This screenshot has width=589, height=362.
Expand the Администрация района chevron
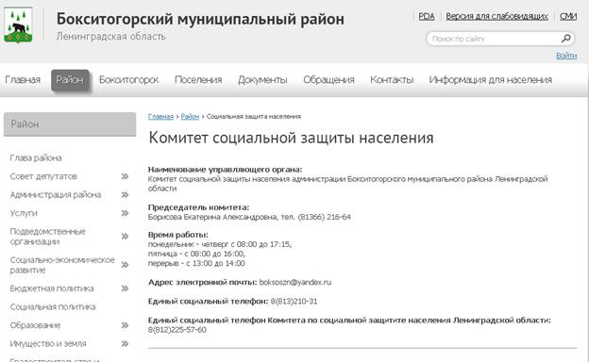pos(126,195)
